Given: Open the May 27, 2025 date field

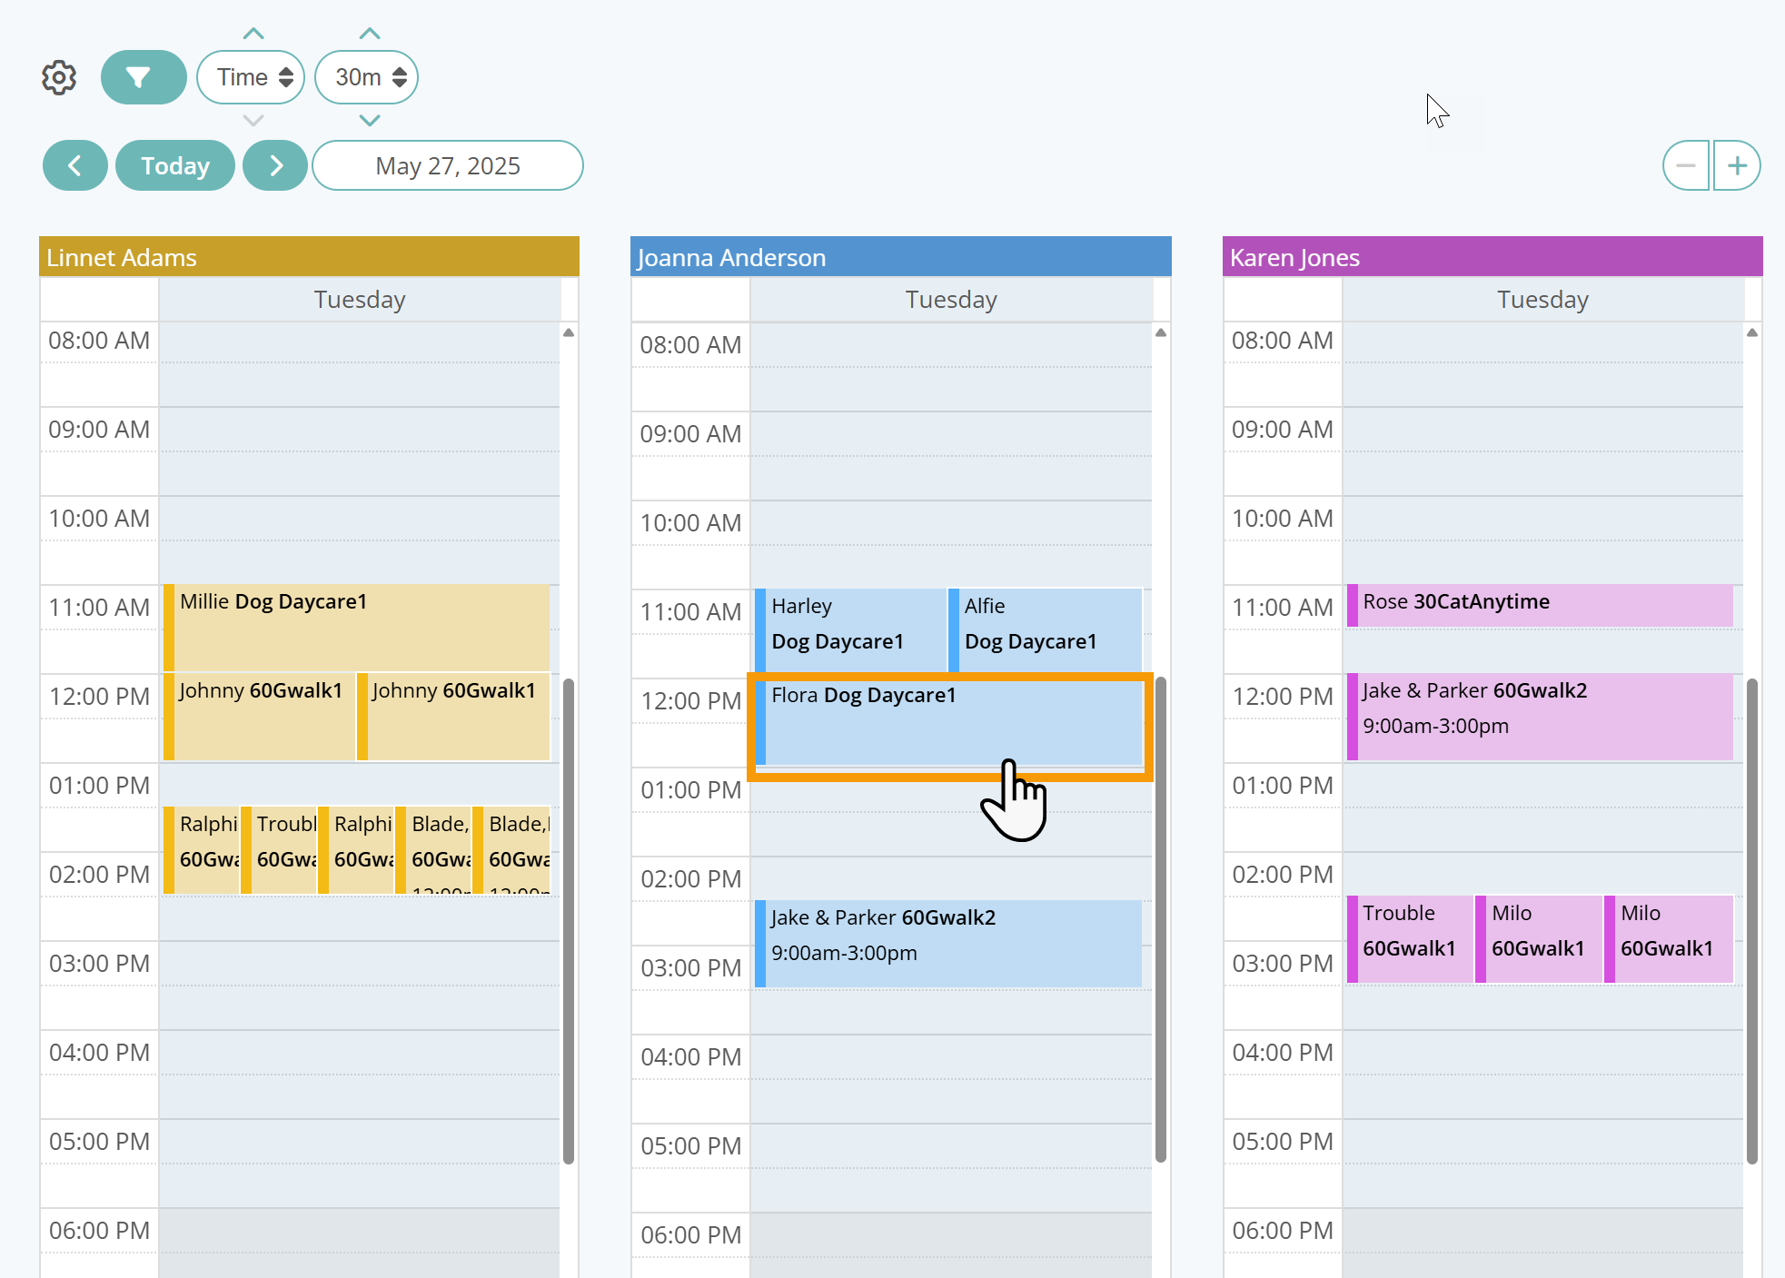Looking at the screenshot, I should tap(447, 165).
